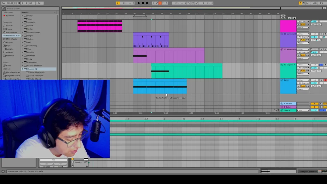The image size is (327, 184).
Task: Adjust track 10 volume value slider
Action: tap(314, 37)
